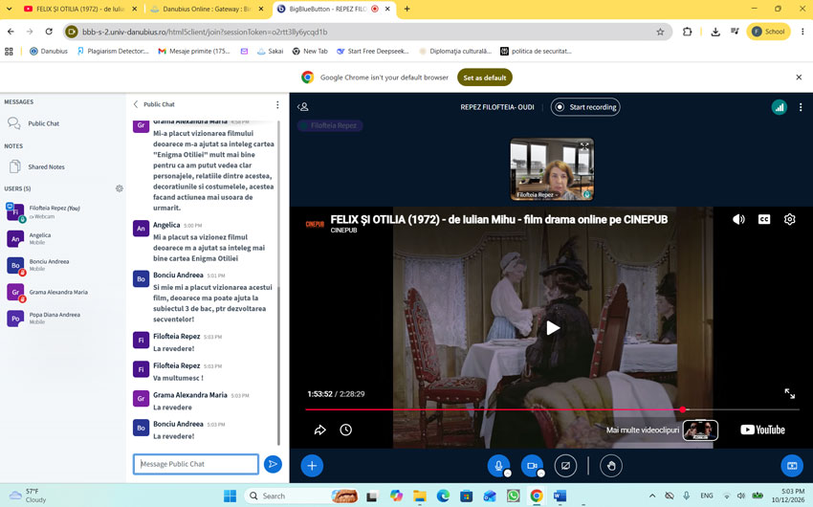813x507 pixels.
Task: Enter YouTube fullscreen mode
Action: click(789, 394)
